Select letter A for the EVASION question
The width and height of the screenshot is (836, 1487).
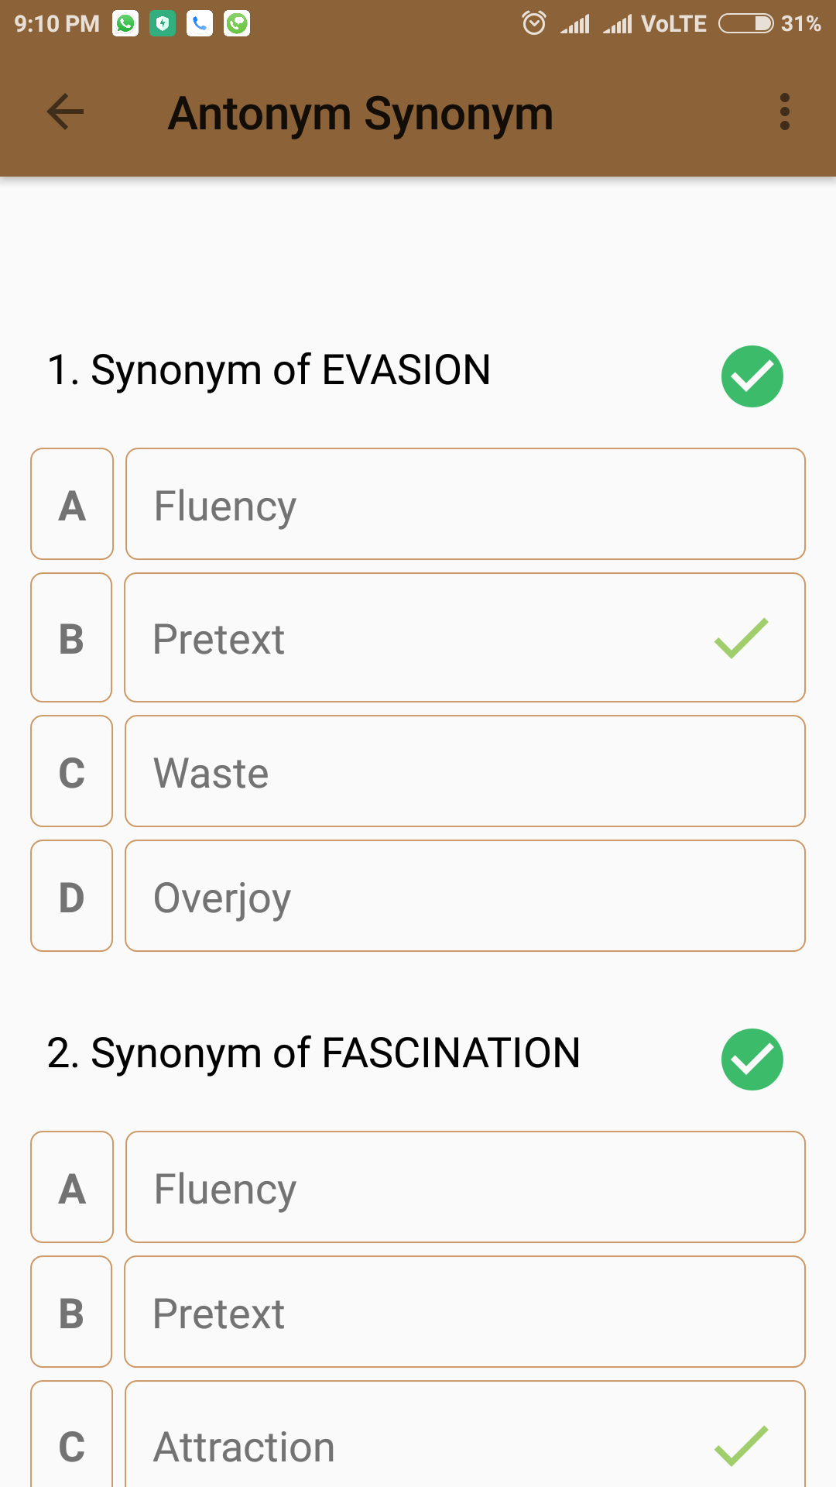(x=72, y=504)
